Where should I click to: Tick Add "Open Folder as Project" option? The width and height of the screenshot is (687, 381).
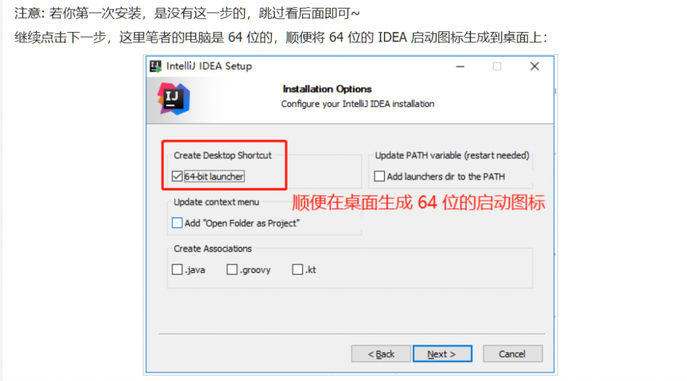(x=177, y=223)
